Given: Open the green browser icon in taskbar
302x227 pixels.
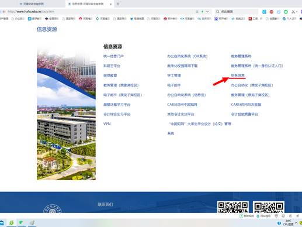Looking at the screenshot, I should click(x=12, y=223).
